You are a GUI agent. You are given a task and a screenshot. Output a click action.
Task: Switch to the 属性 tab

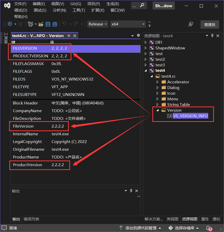(x=205, y=219)
